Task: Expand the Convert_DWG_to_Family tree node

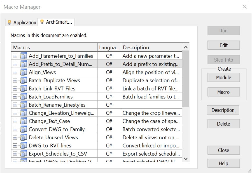Action: 15,129
